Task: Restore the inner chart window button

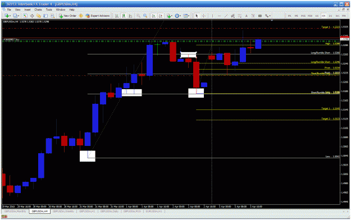Action: coord(343,10)
